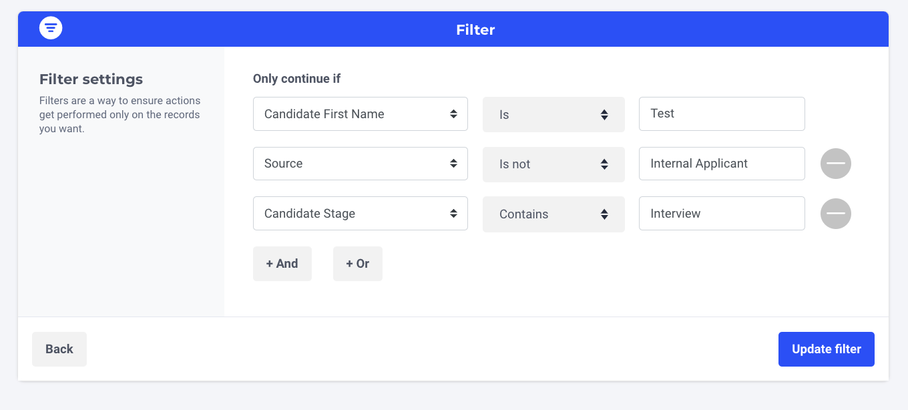908x410 pixels.
Task: Click the "Interview" value input field
Action: point(721,214)
